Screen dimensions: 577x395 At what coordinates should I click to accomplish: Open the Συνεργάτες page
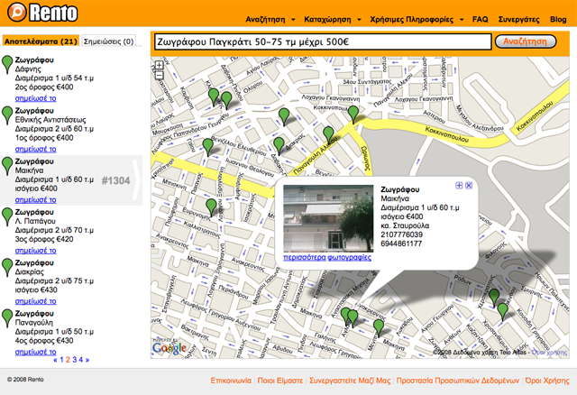(x=519, y=20)
